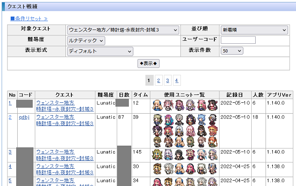Image resolution: width=296 pixels, height=186 pixels.
Task: Expand the 難易度 ルナティック dropdown
Action: point(86,41)
